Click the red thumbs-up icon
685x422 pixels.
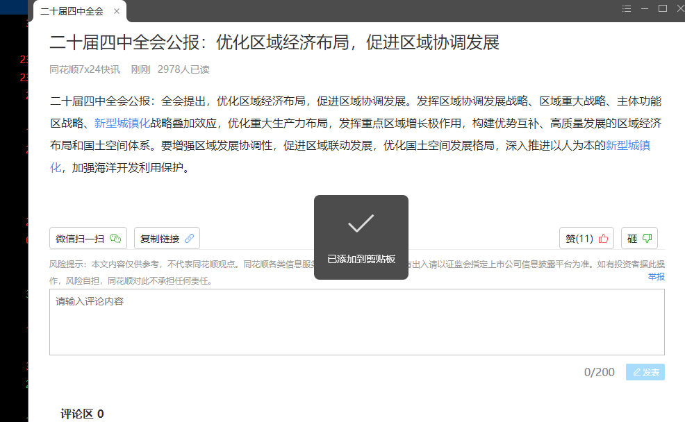tap(603, 238)
